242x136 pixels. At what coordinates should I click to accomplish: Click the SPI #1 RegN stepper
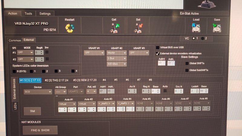[39, 52]
